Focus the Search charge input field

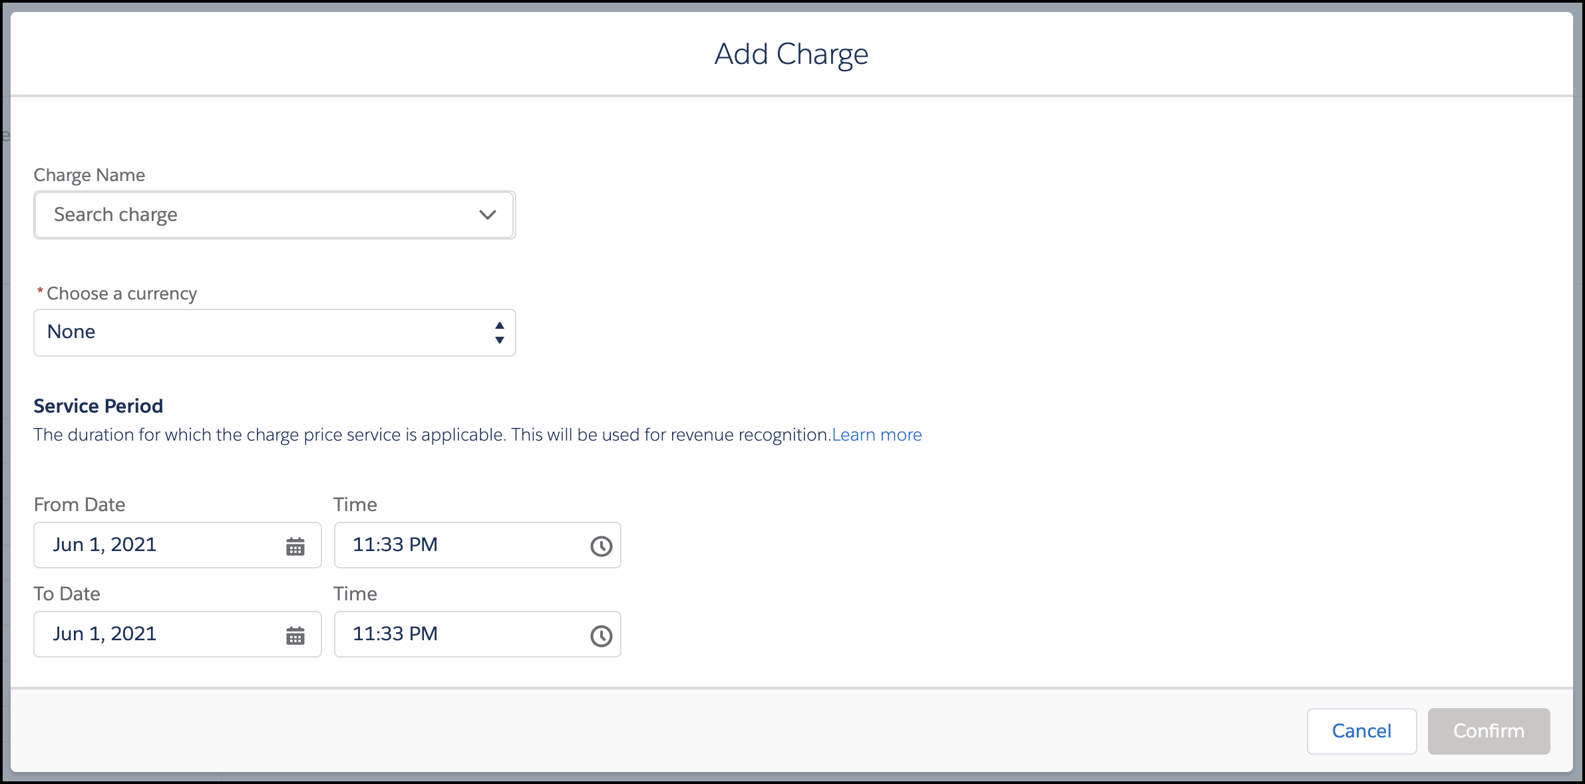click(x=253, y=215)
